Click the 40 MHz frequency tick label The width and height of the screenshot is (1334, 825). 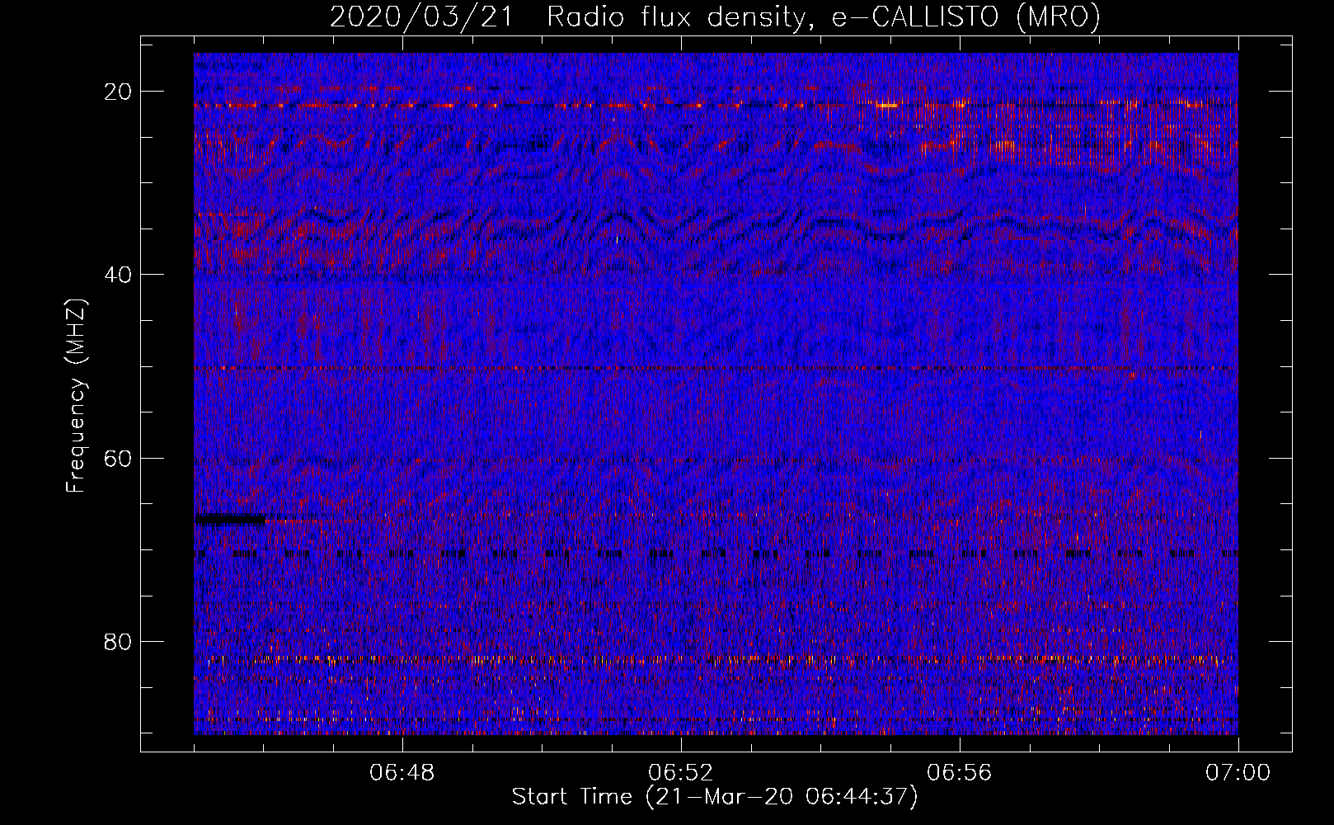click(x=119, y=275)
